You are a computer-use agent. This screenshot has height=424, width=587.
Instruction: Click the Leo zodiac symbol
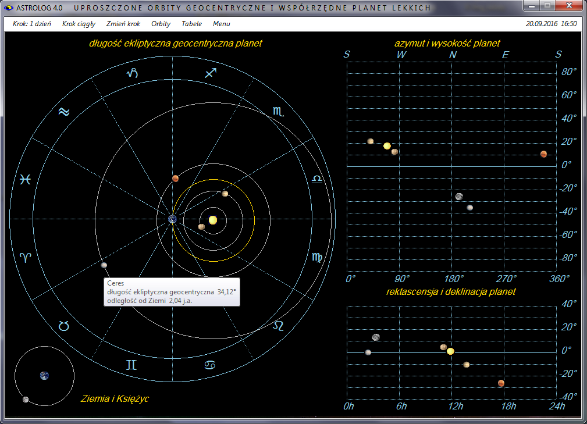(x=278, y=326)
